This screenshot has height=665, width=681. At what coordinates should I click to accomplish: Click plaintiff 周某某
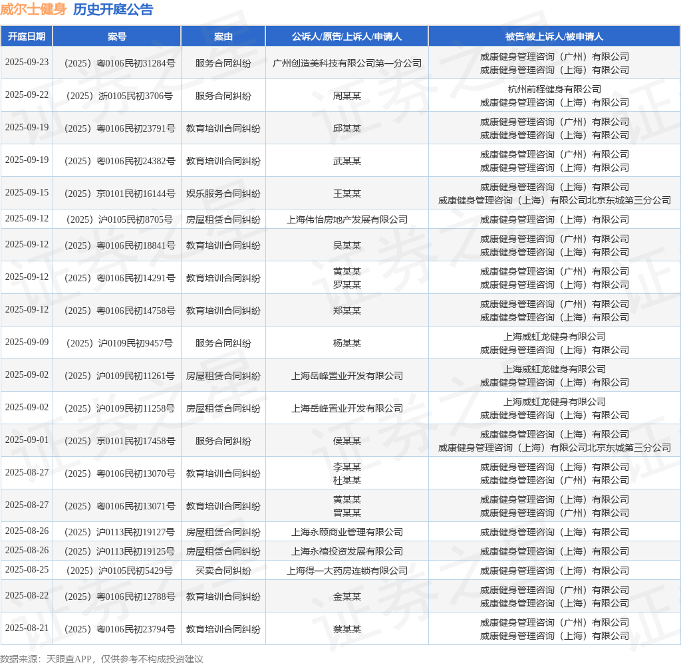click(347, 96)
